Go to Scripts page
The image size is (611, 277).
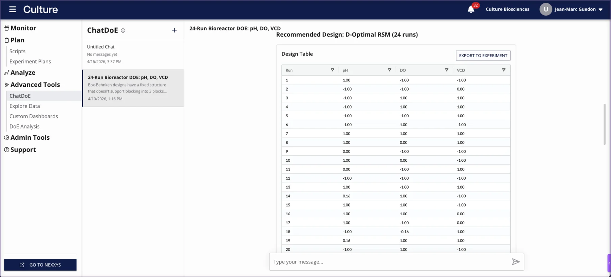17,51
